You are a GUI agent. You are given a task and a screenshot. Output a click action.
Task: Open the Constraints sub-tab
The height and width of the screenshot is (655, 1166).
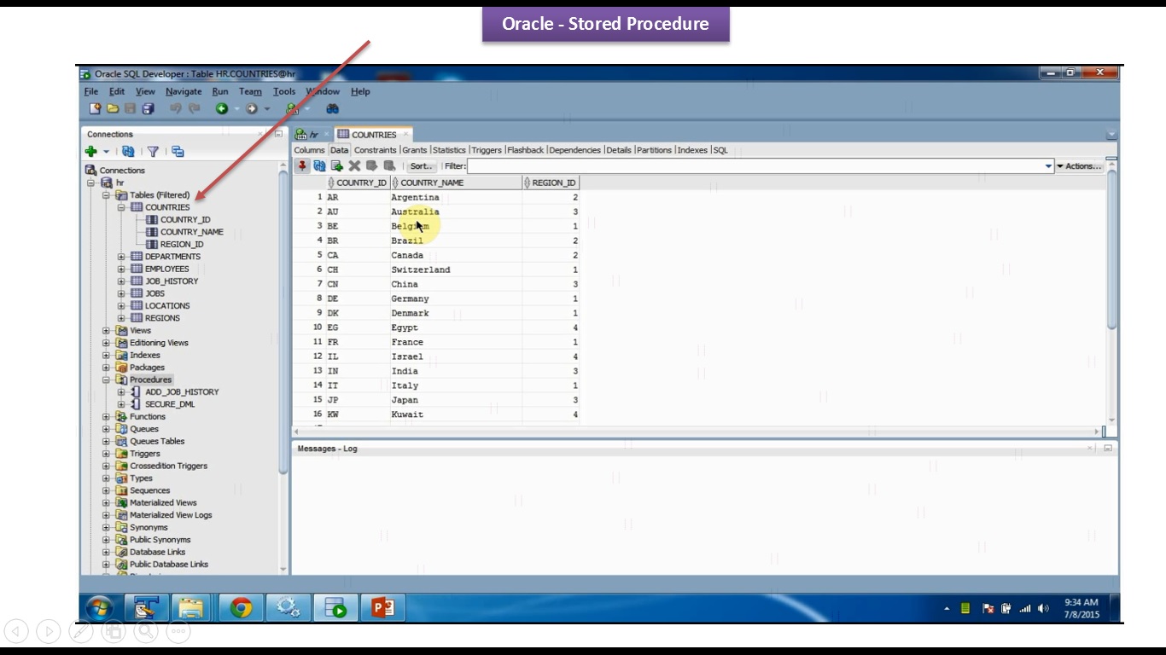tap(376, 150)
